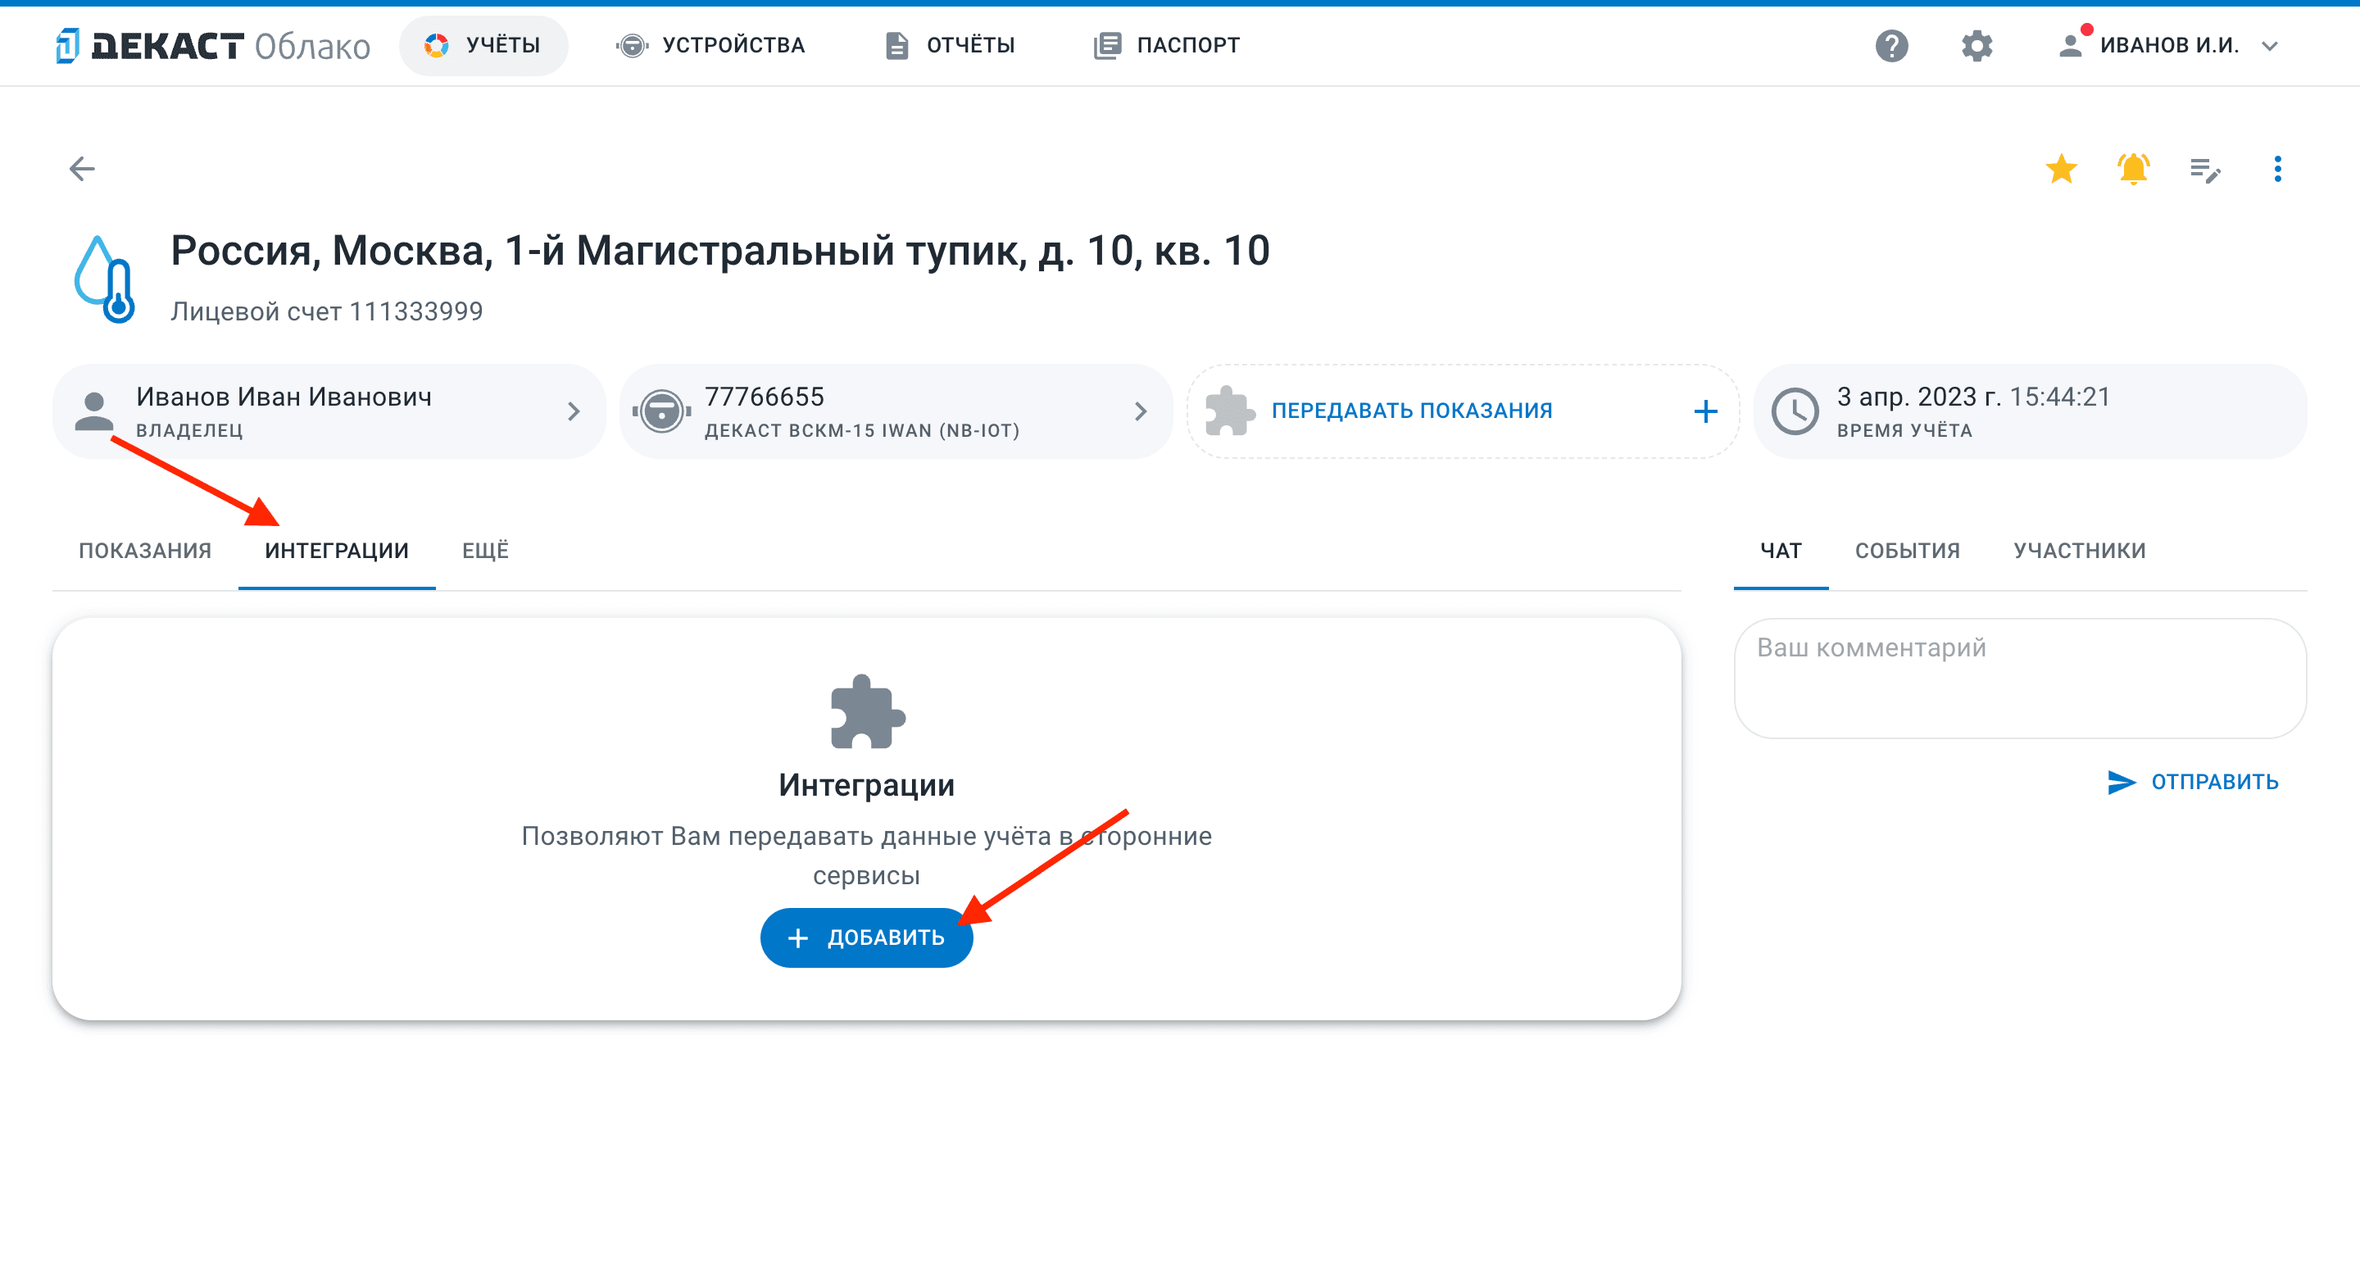Click the plus icon near ПЕРЕДАВАТЬ ПОКАЗАНИЯ
The width and height of the screenshot is (2360, 1262).
(x=1706, y=411)
